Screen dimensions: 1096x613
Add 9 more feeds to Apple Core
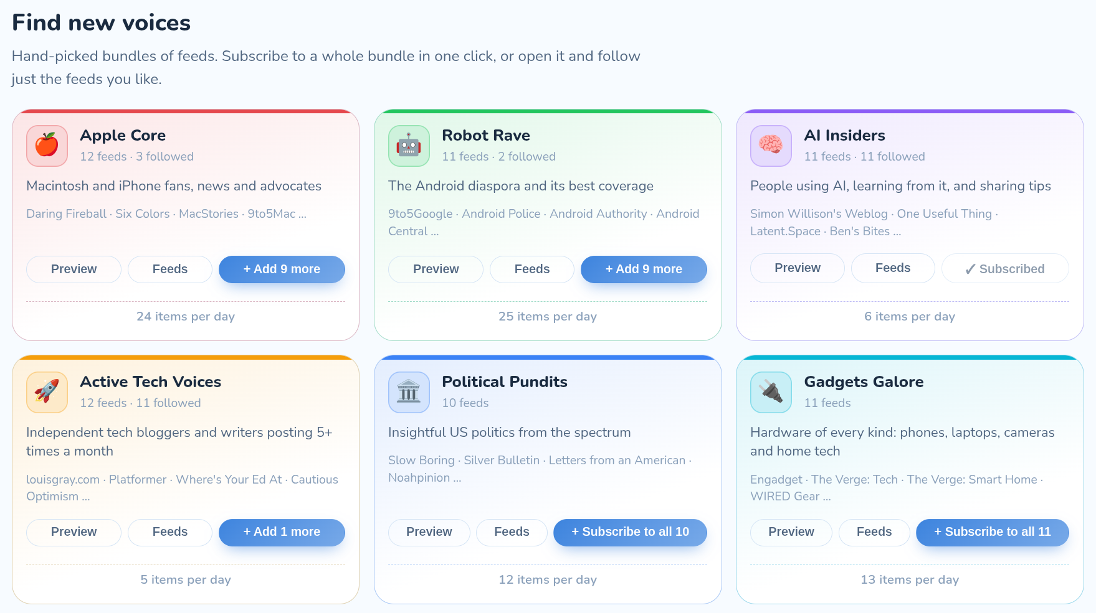[282, 269]
